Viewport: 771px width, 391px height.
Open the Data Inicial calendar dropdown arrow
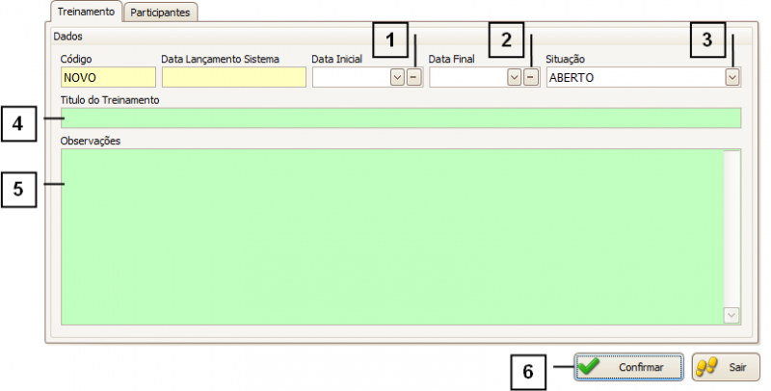[x=396, y=78]
